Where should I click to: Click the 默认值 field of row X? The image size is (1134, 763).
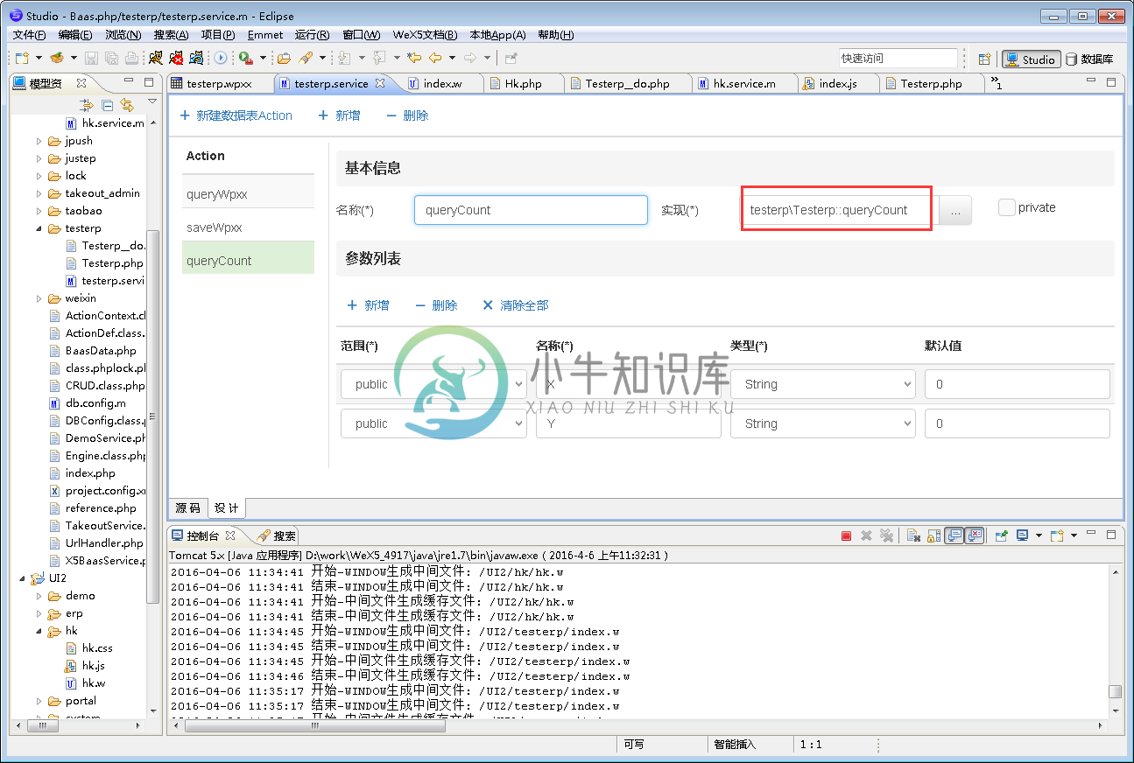[1018, 384]
